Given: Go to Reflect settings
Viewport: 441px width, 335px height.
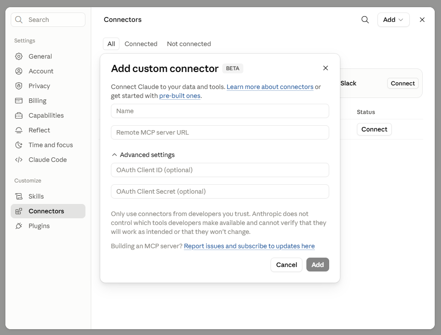Looking at the screenshot, I should 48,130.
